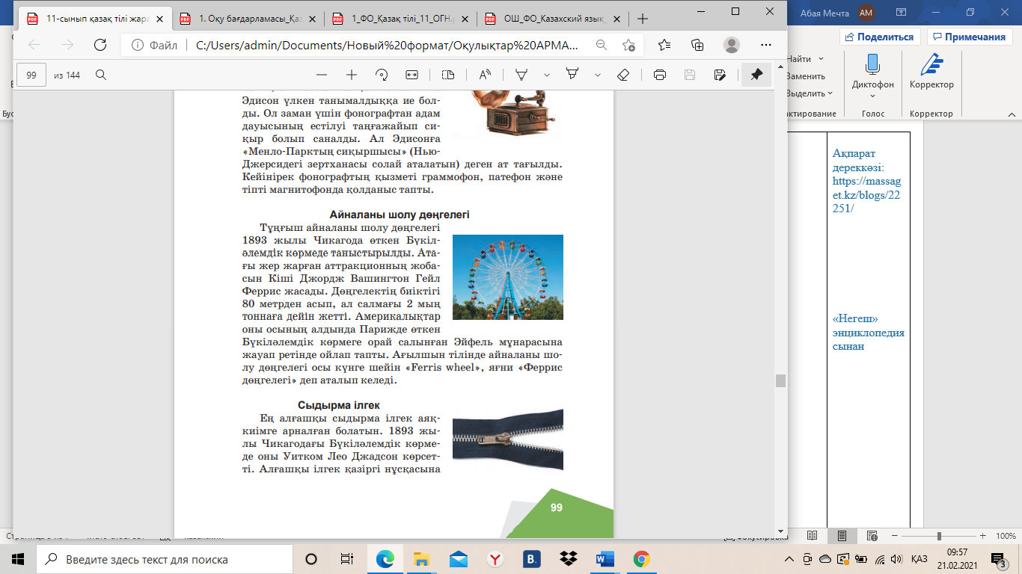Open the Windows Start menu
This screenshot has width=1022, height=574.
(17, 559)
